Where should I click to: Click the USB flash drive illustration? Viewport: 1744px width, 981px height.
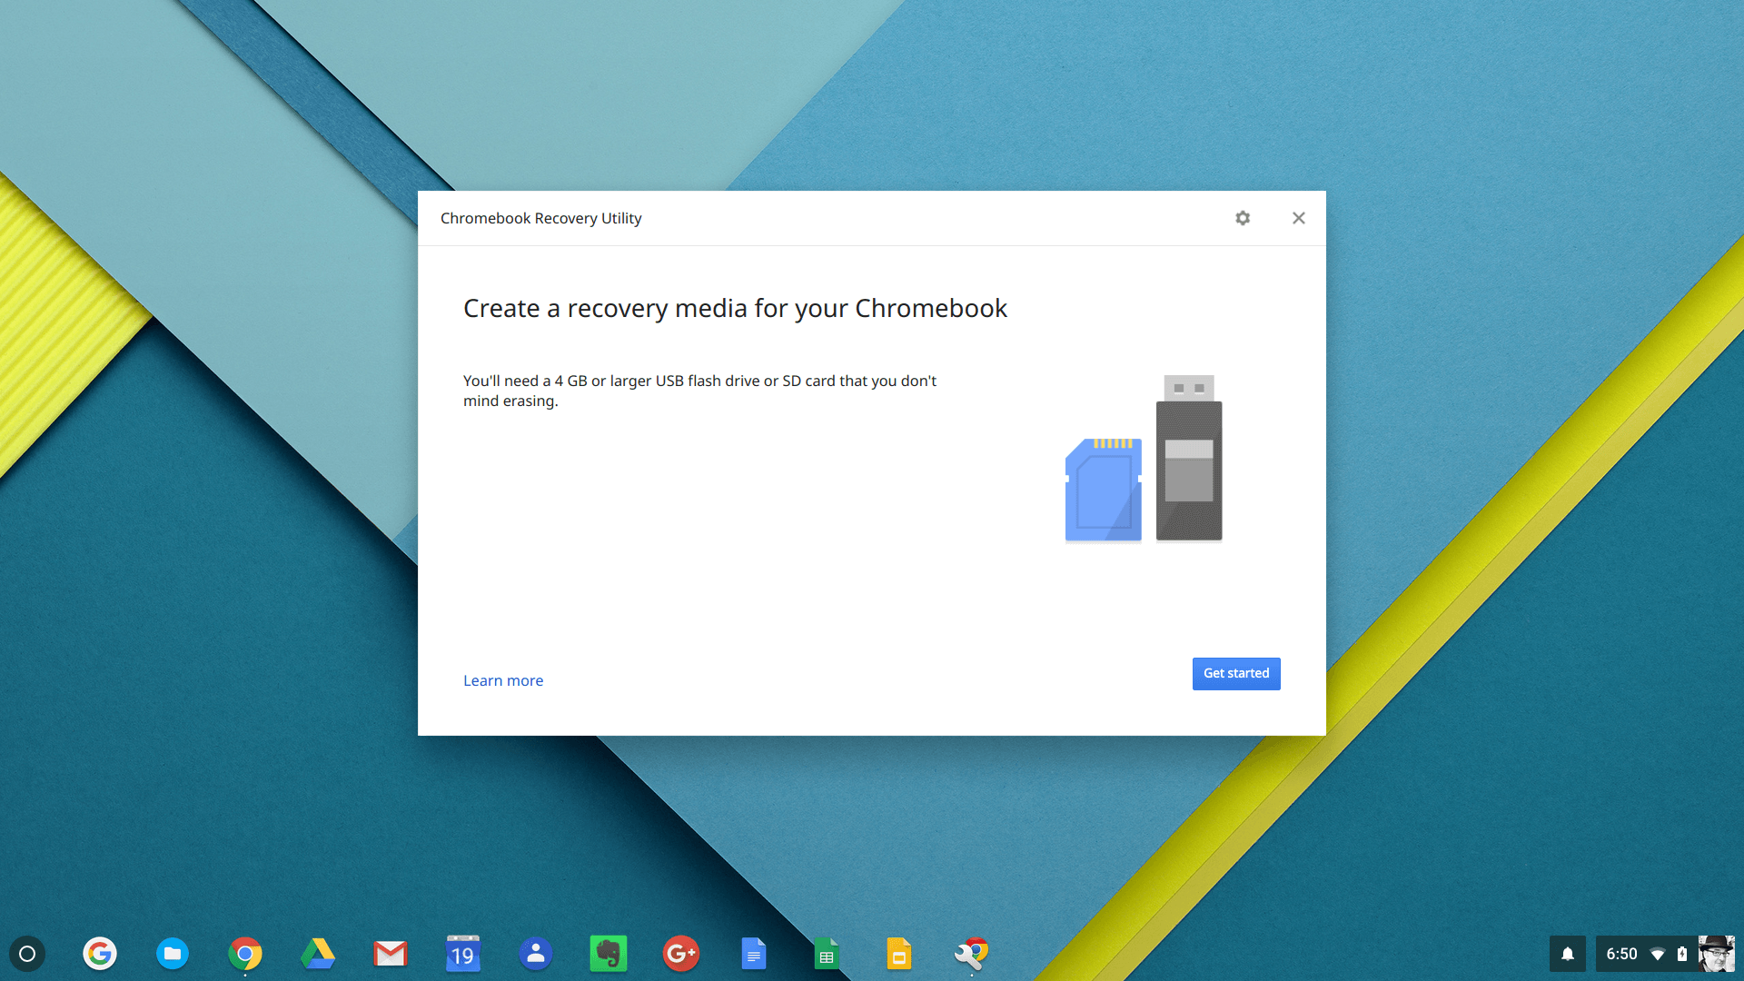(x=1189, y=458)
